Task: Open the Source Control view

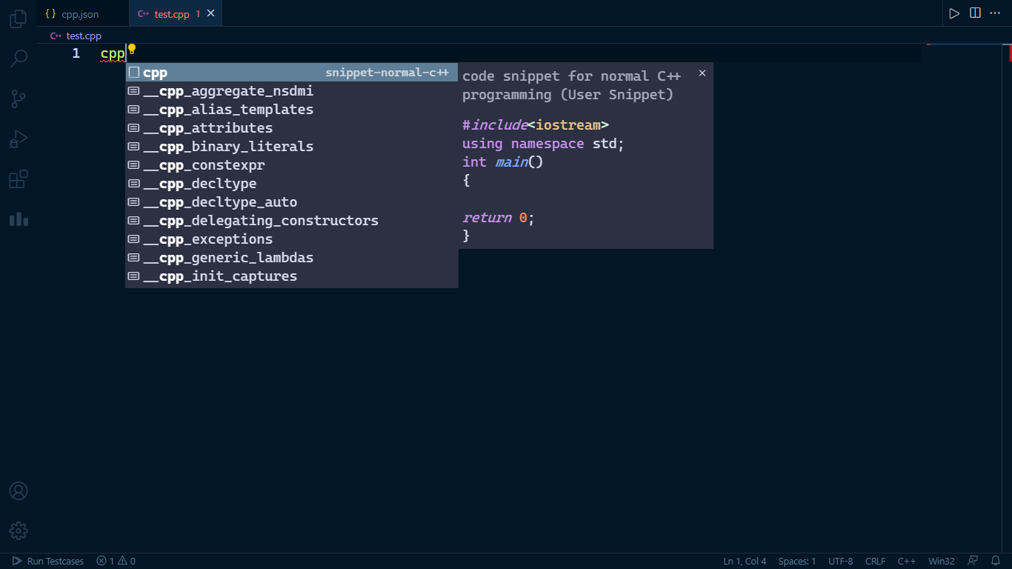Action: (19, 99)
